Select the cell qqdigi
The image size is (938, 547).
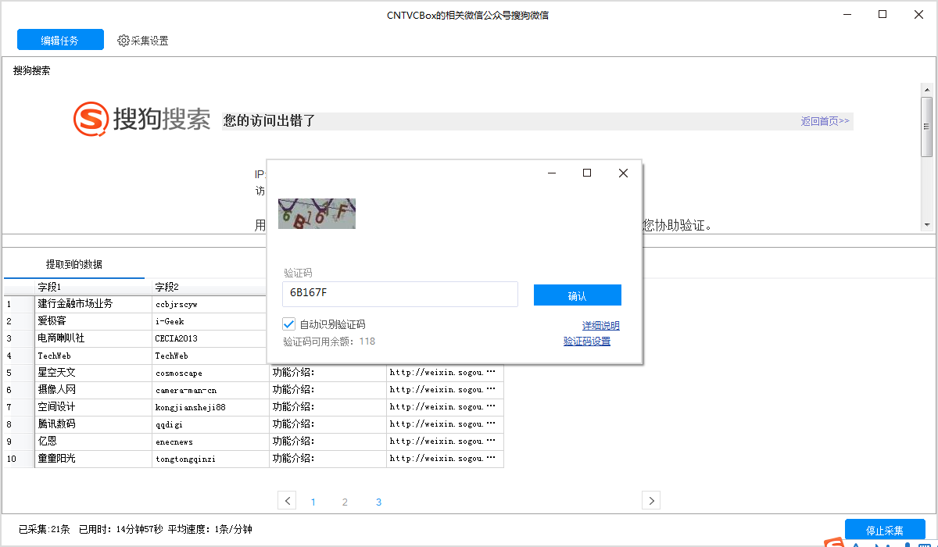(x=210, y=424)
